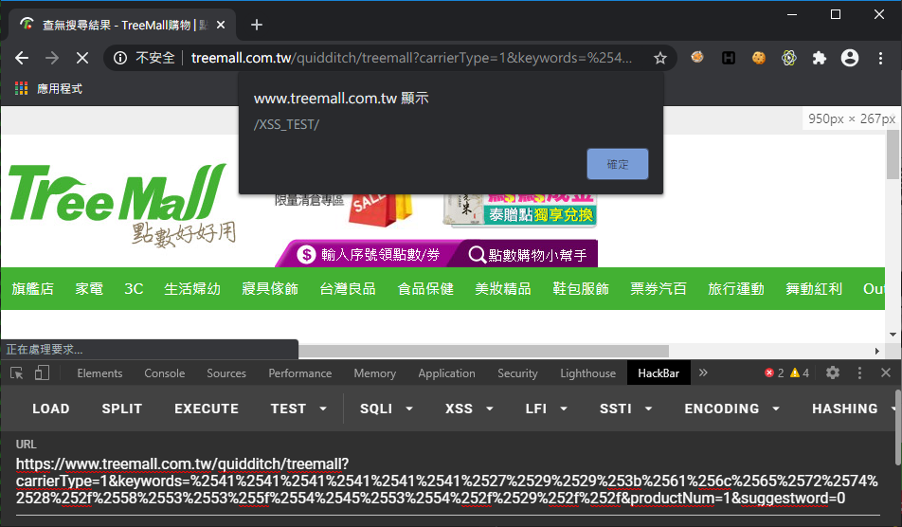
Task: Switch to the Sources tab
Action: pos(226,373)
